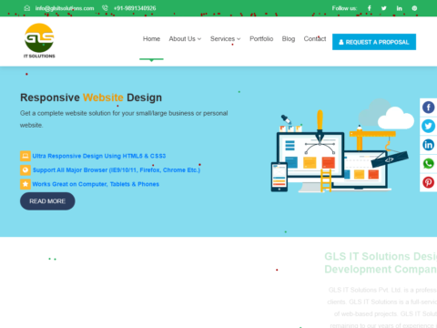
Task: Expand the Services dropdown chevron
Action: tap(239, 39)
